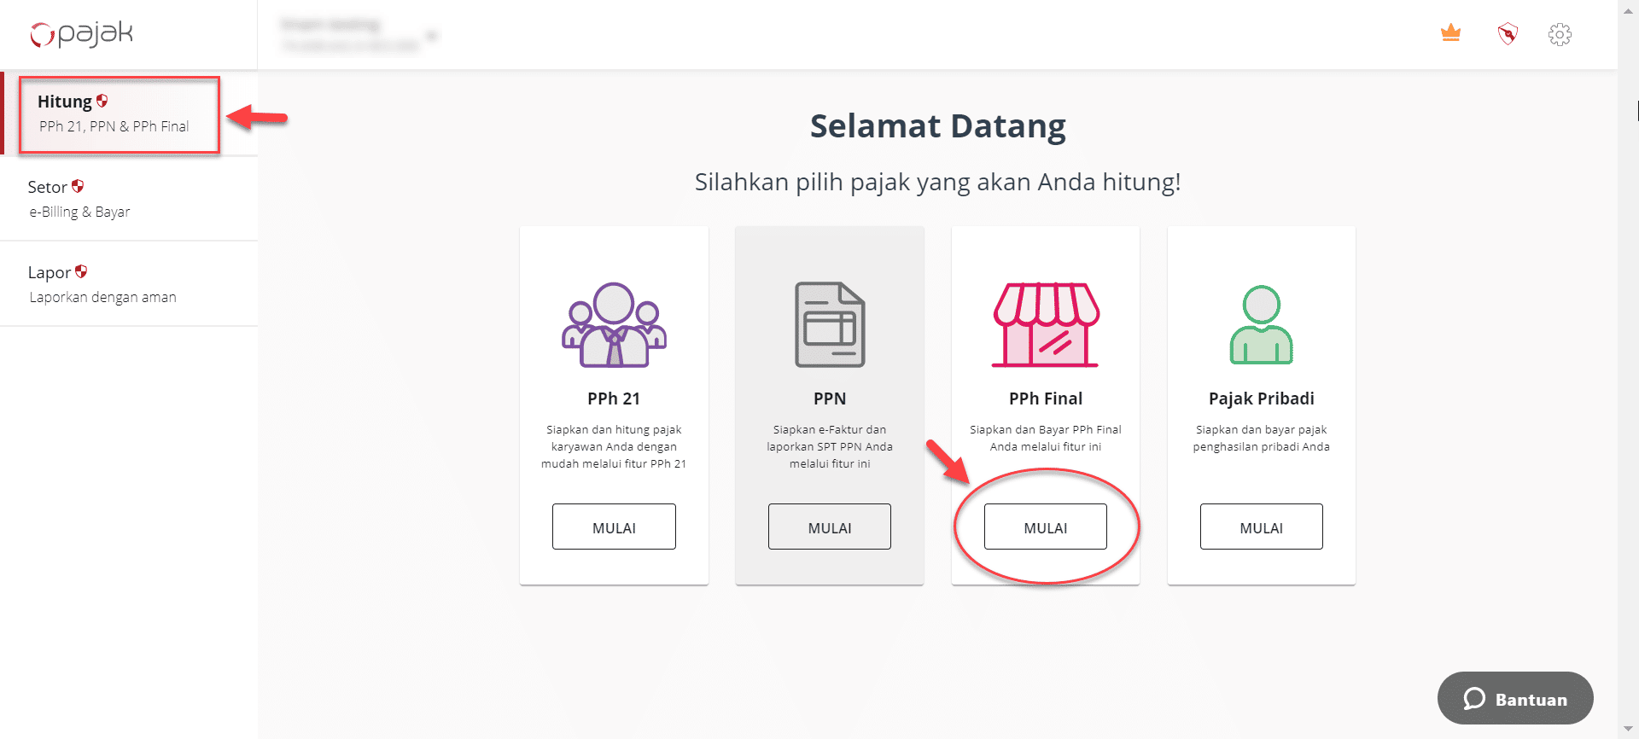The height and width of the screenshot is (739, 1639).
Task: Open the Bantuan help chat button
Action: coord(1515,699)
